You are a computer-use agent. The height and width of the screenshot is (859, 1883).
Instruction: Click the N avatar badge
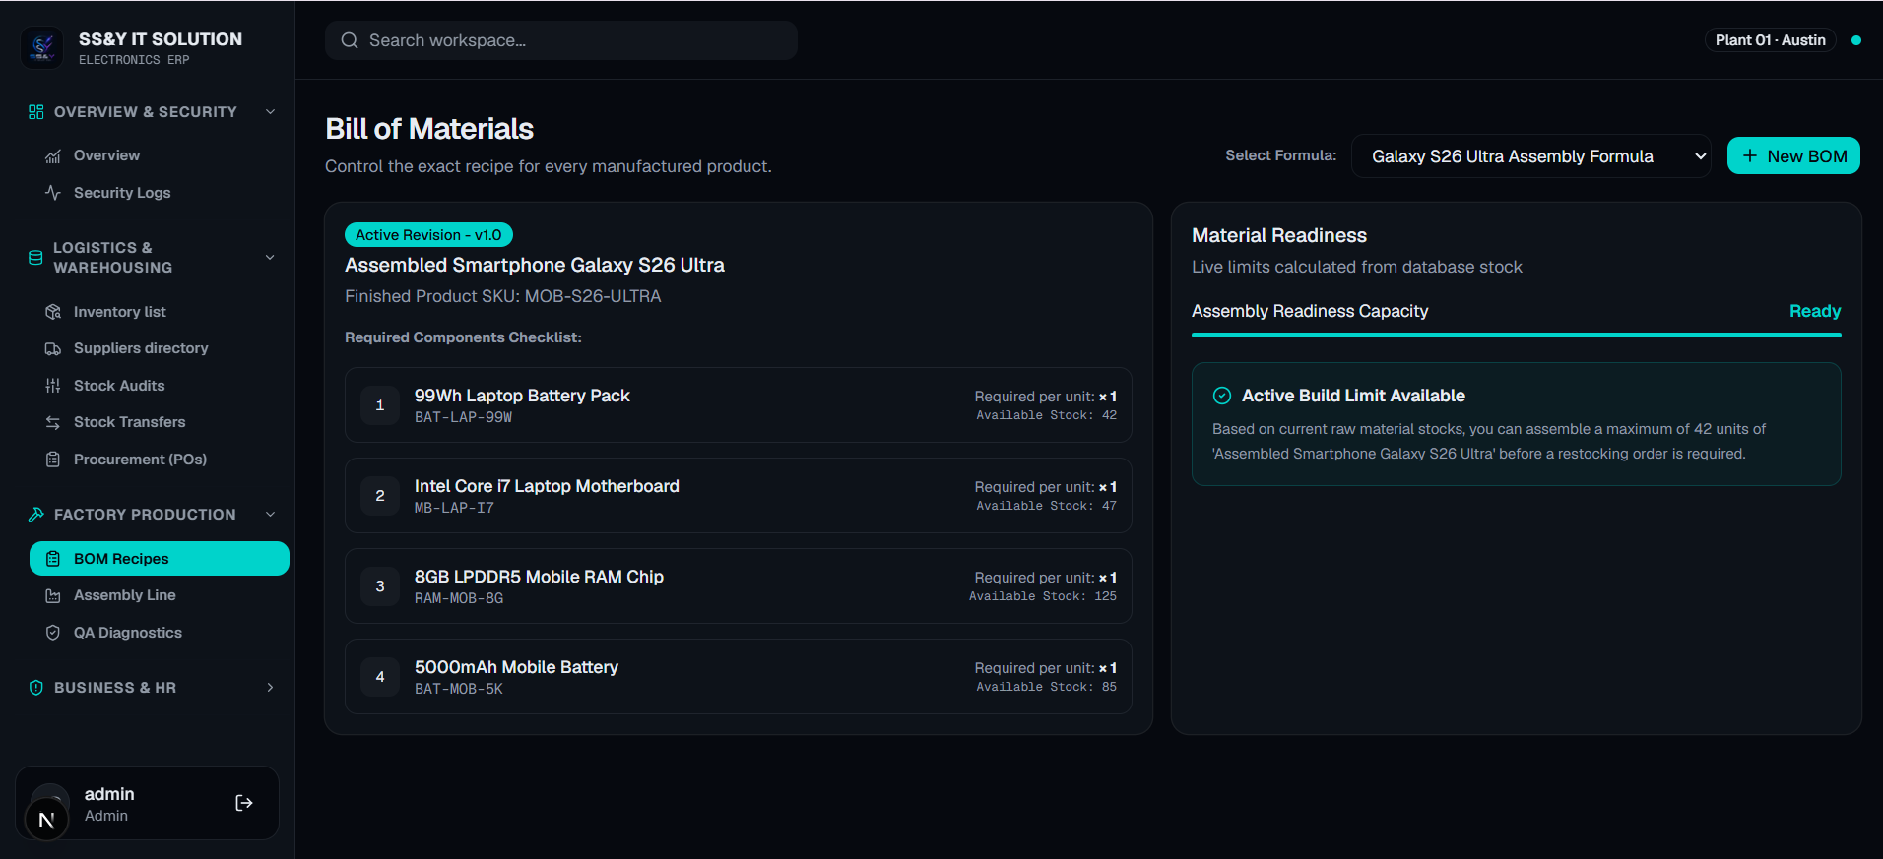(x=46, y=820)
